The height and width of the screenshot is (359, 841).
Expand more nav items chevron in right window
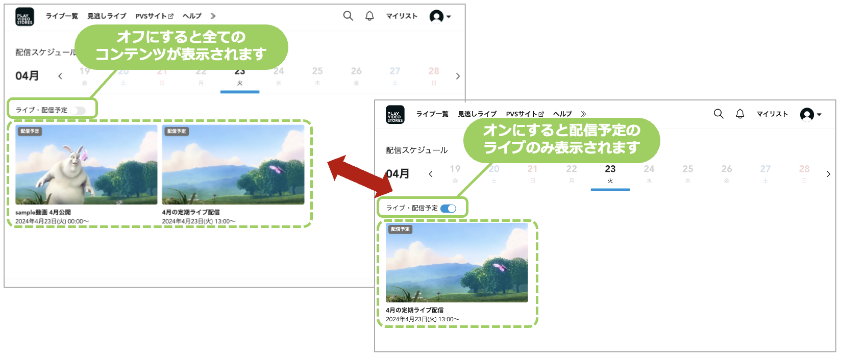pyautogui.click(x=584, y=114)
